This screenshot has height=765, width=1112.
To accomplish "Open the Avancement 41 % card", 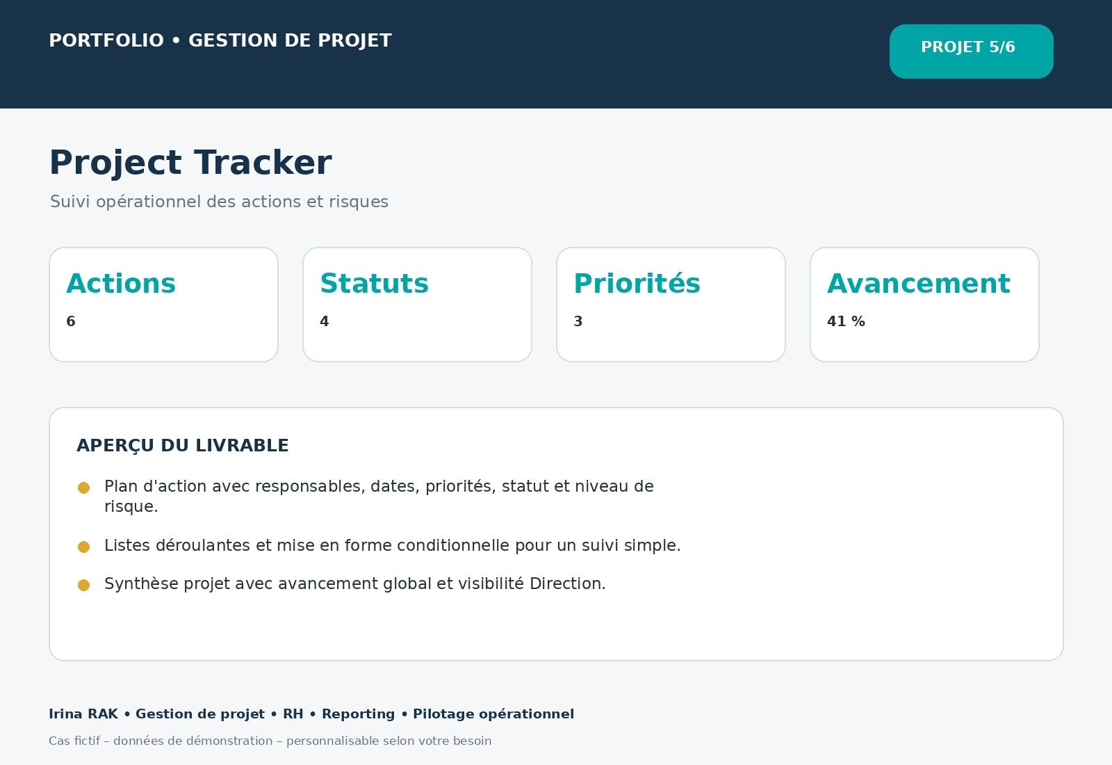I will click(924, 305).
